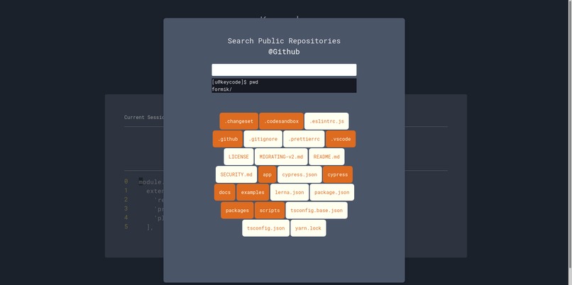The image size is (572, 285).
Task: Select the package.json file
Action: click(x=332, y=192)
